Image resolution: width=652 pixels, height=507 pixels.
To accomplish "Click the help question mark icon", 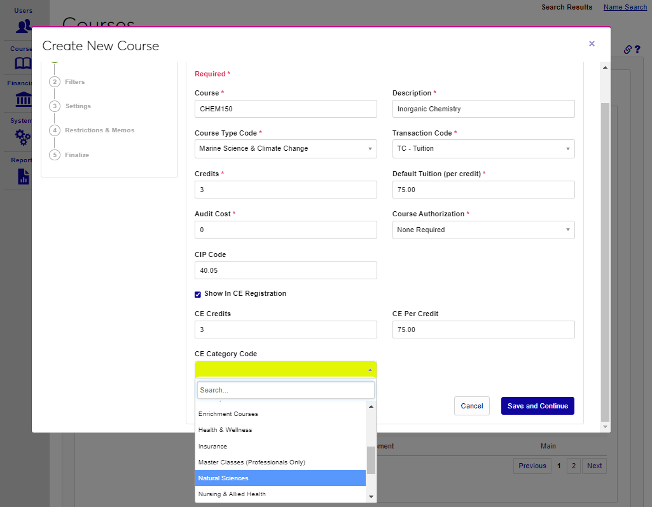I will tap(637, 50).
